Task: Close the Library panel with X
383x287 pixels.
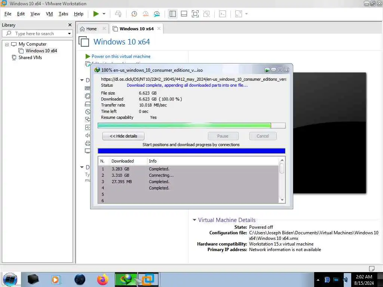Action: pyautogui.click(x=70, y=25)
